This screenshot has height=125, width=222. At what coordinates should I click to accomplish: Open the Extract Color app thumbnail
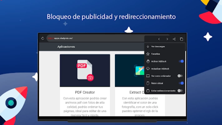(x=130, y=71)
